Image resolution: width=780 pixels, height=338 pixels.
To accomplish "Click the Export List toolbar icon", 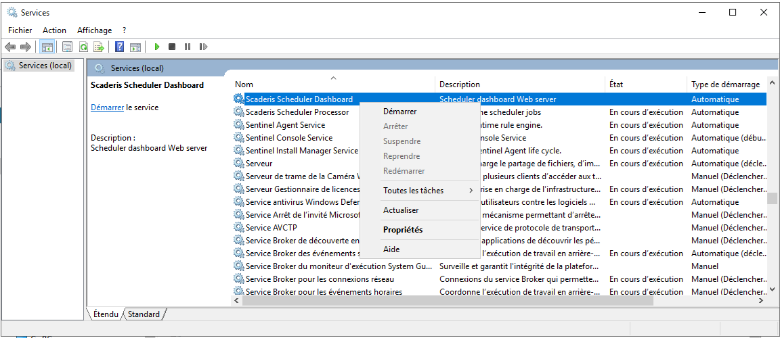I will pyautogui.click(x=99, y=47).
